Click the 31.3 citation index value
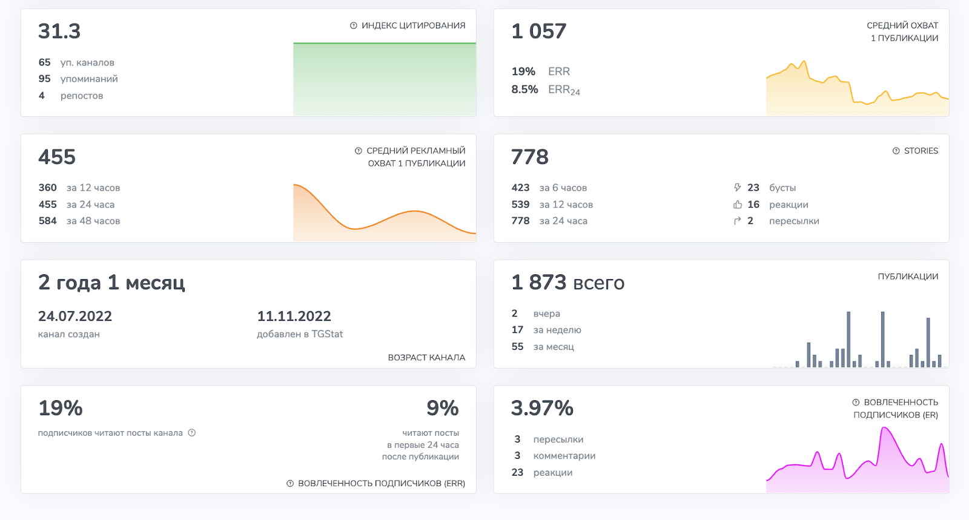969x520 pixels. click(59, 31)
